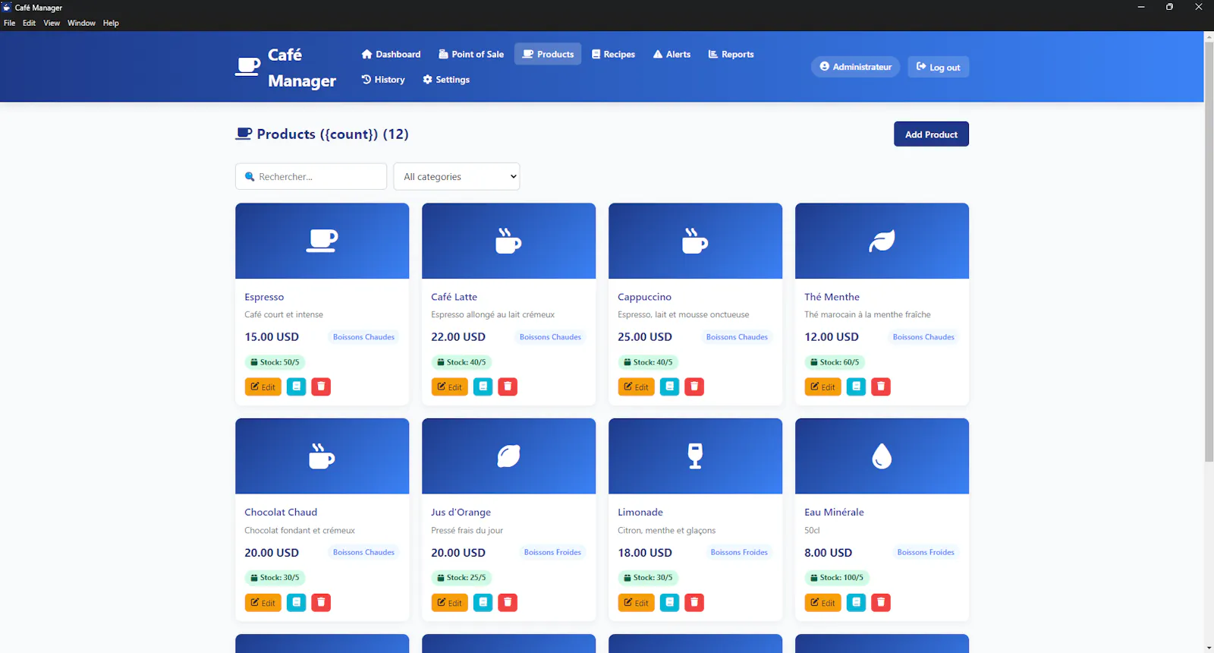Viewport: 1214px width, 653px height.
Task: Click the Add Product button
Action: point(931,134)
